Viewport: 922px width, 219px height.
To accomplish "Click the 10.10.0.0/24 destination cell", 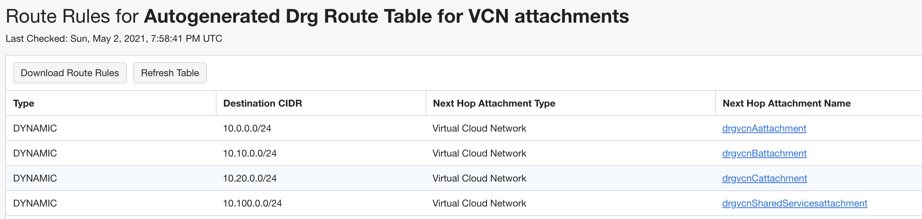I will point(250,153).
